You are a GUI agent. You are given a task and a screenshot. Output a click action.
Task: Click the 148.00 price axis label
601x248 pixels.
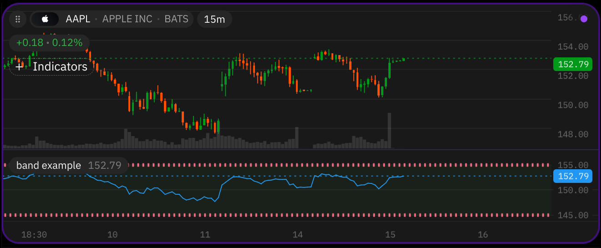573,134
